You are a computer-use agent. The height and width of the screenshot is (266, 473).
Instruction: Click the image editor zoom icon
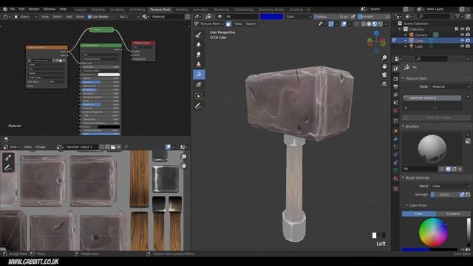click(183, 157)
